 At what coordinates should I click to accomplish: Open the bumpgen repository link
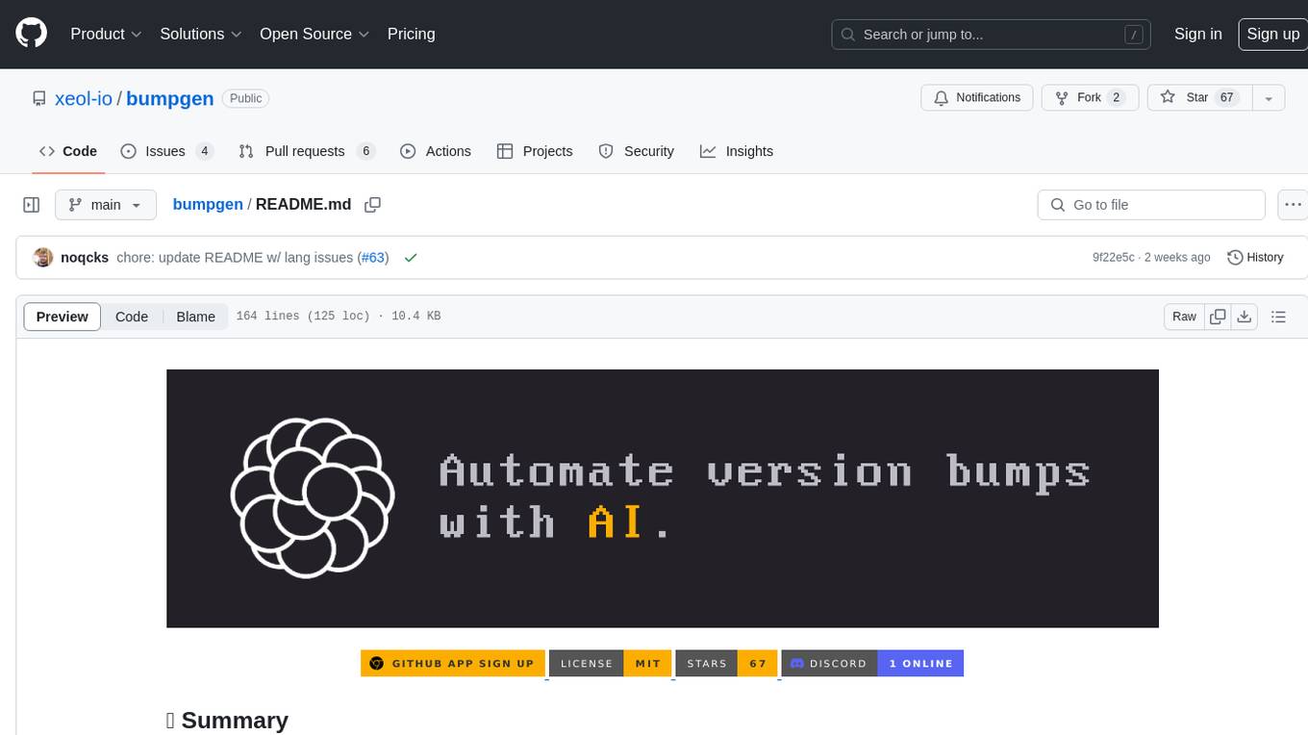click(169, 98)
